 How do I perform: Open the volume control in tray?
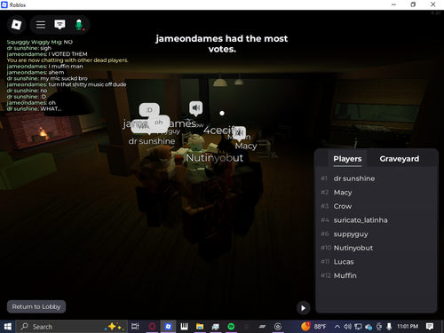347,327
